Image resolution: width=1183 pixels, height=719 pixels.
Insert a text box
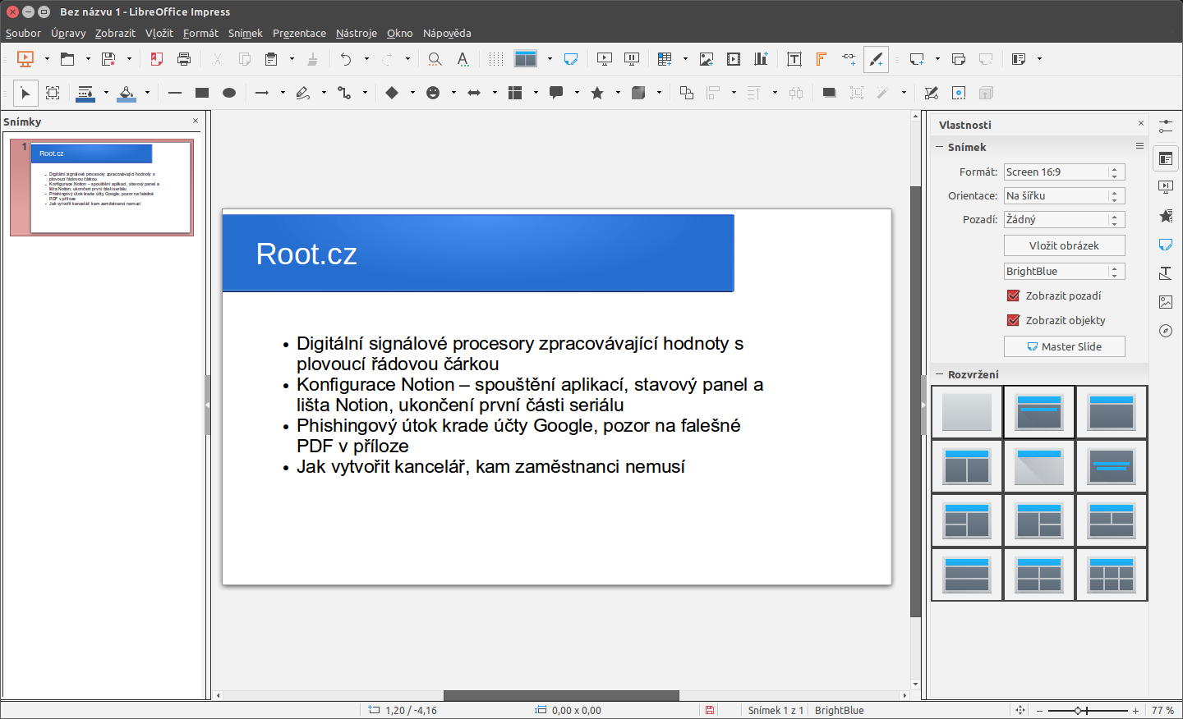[794, 58]
